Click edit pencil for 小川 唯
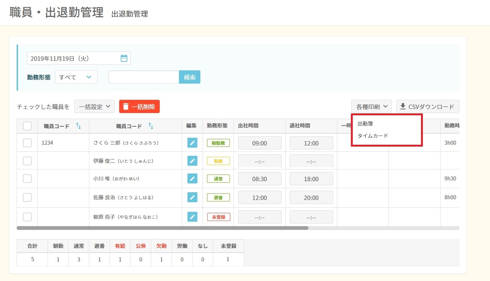The height and width of the screenshot is (281, 490). point(192,179)
